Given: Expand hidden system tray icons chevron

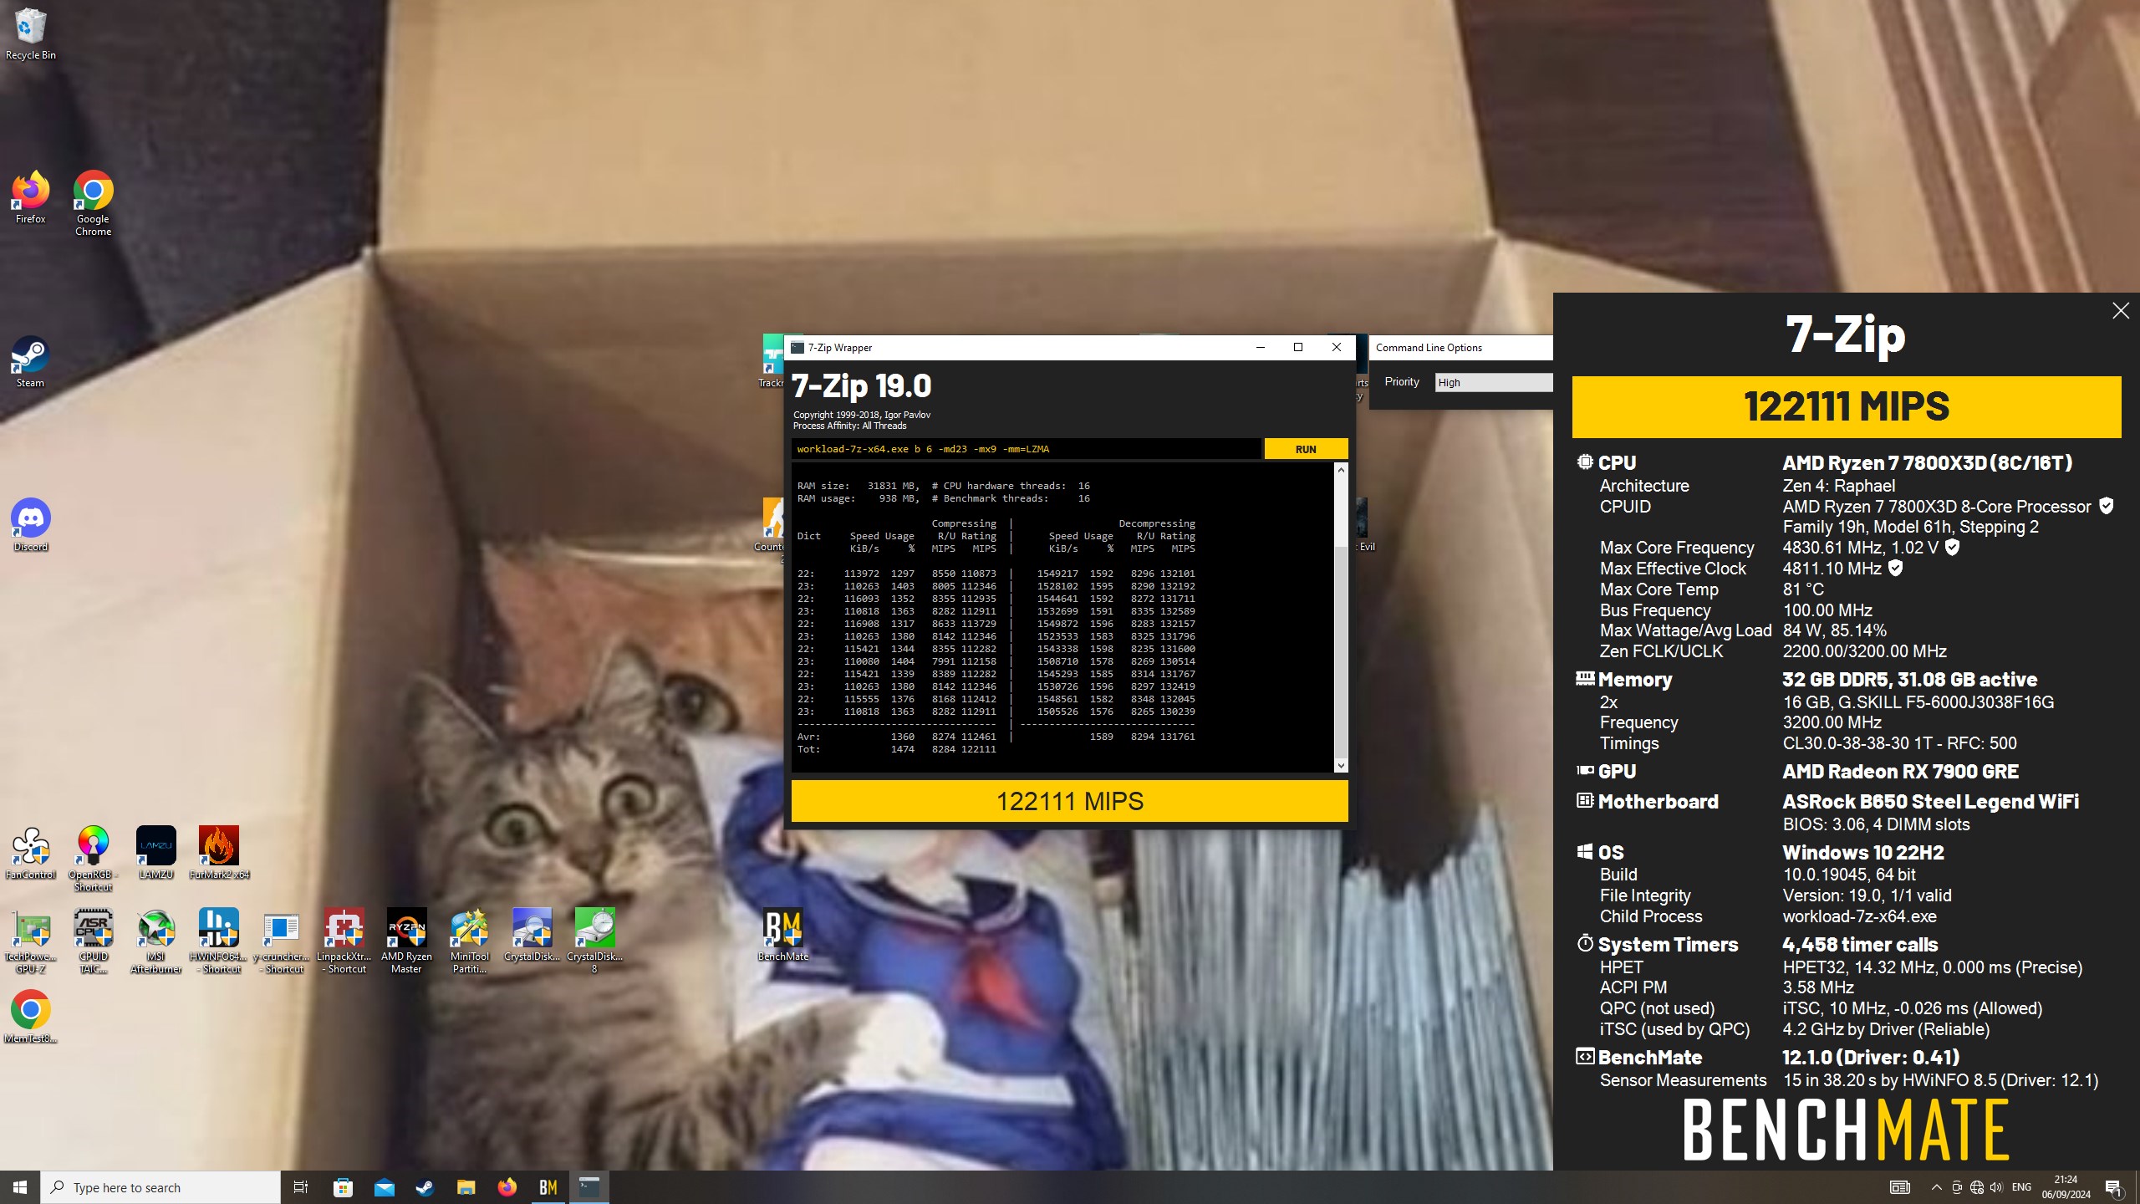Looking at the screenshot, I should tap(1936, 1187).
